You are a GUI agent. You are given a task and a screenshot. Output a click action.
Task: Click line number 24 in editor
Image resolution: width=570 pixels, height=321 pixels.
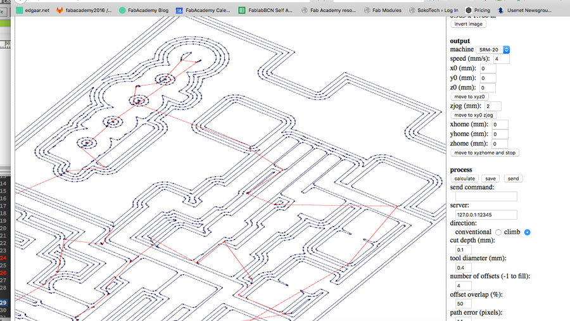(x=3, y=258)
